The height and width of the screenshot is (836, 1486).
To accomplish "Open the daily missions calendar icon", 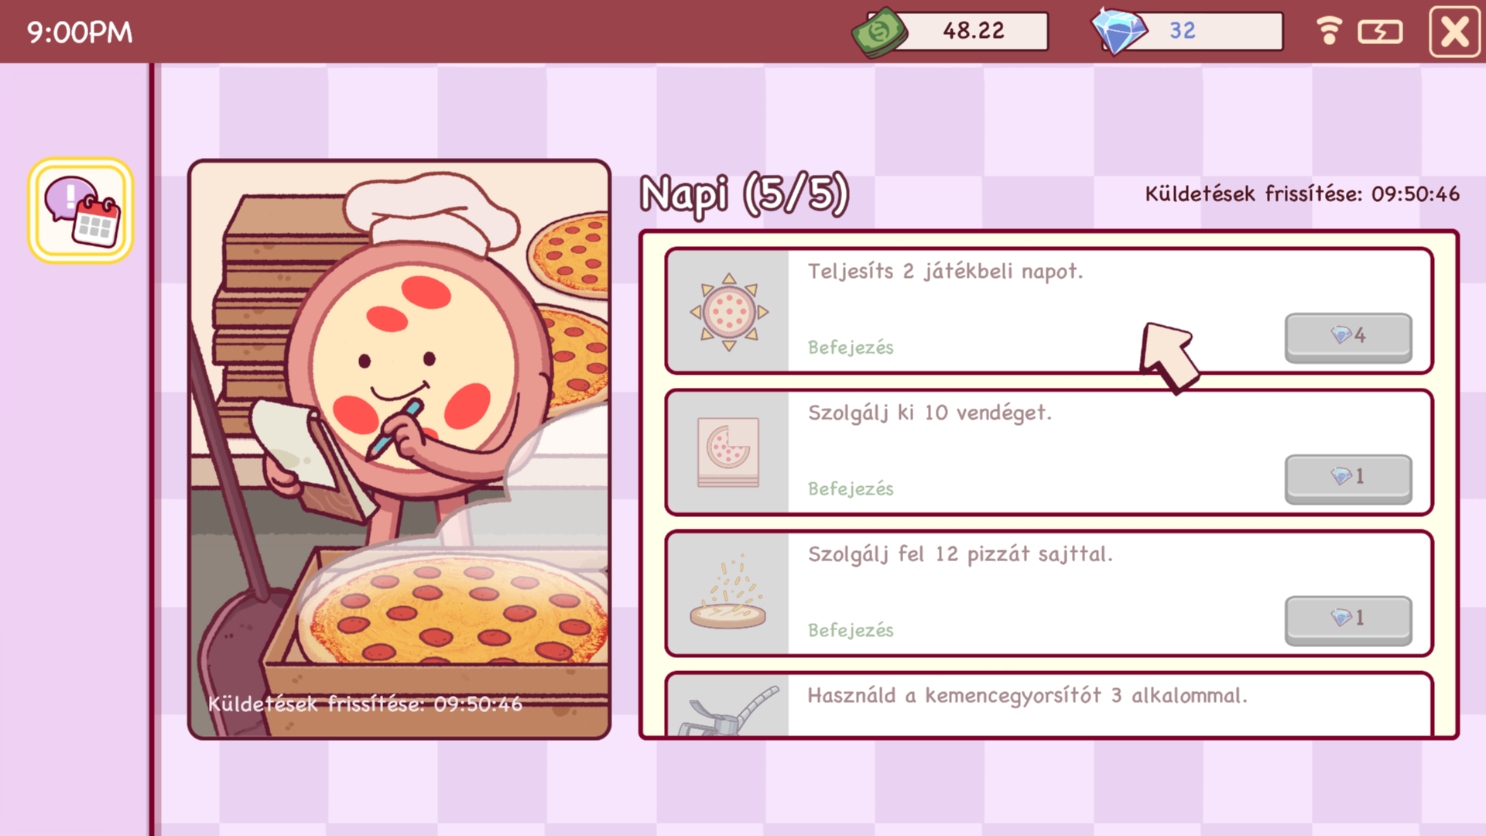I will click(x=80, y=211).
